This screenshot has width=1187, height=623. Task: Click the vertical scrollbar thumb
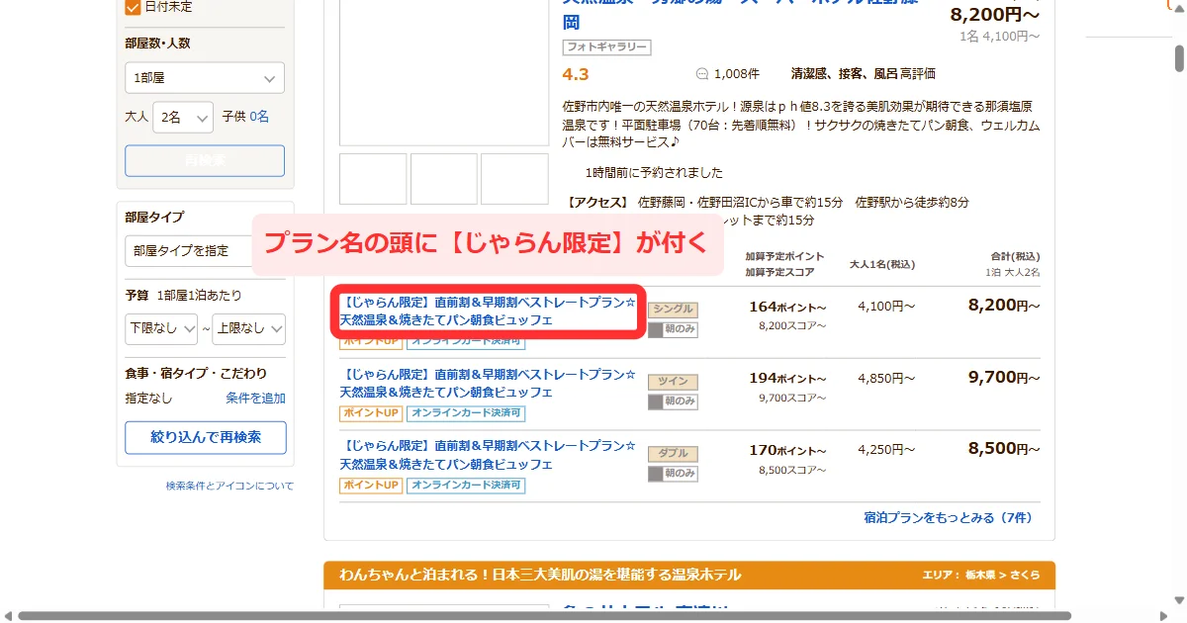1179,59
